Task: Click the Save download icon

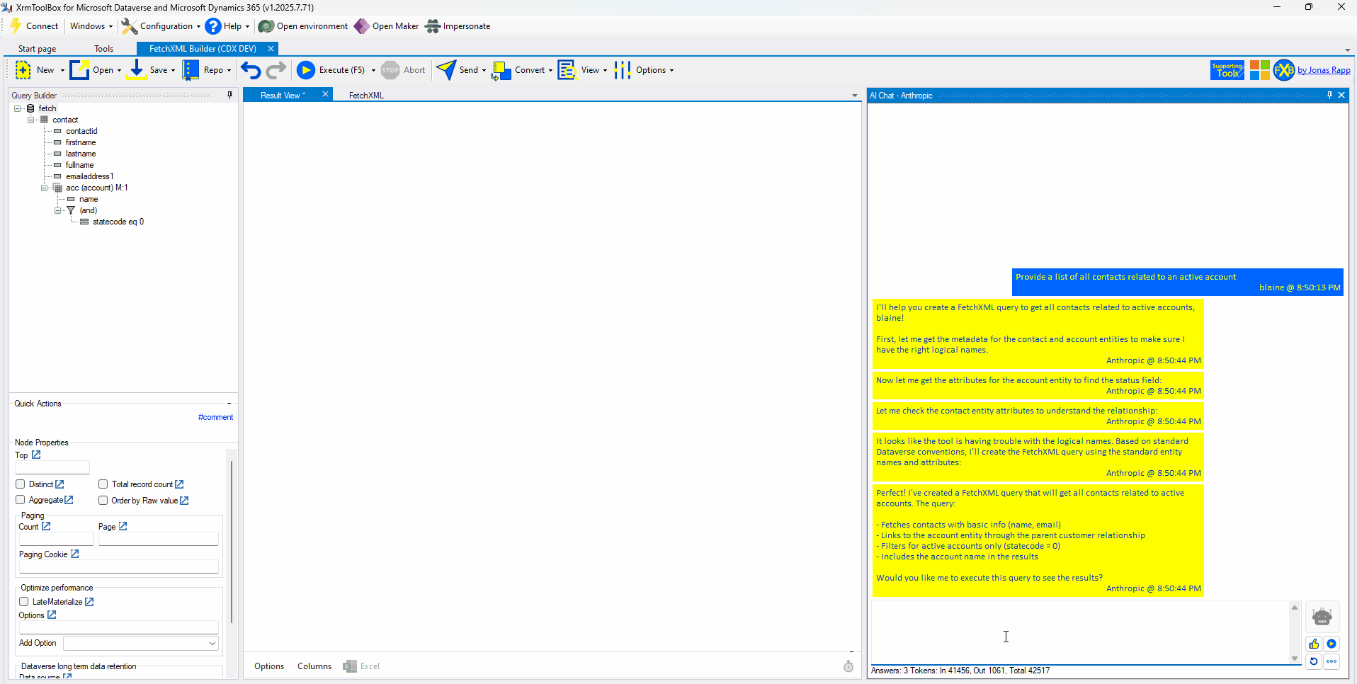Action: (137, 70)
